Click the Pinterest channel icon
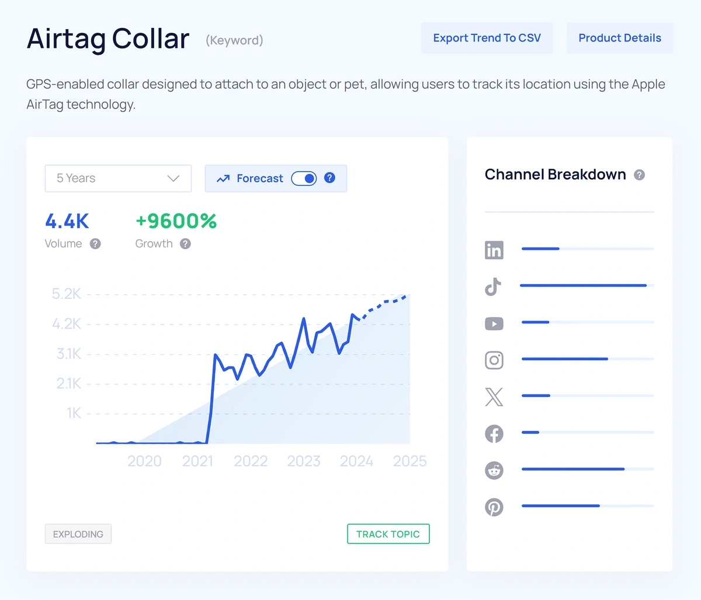The height and width of the screenshot is (600, 701). 494,507
